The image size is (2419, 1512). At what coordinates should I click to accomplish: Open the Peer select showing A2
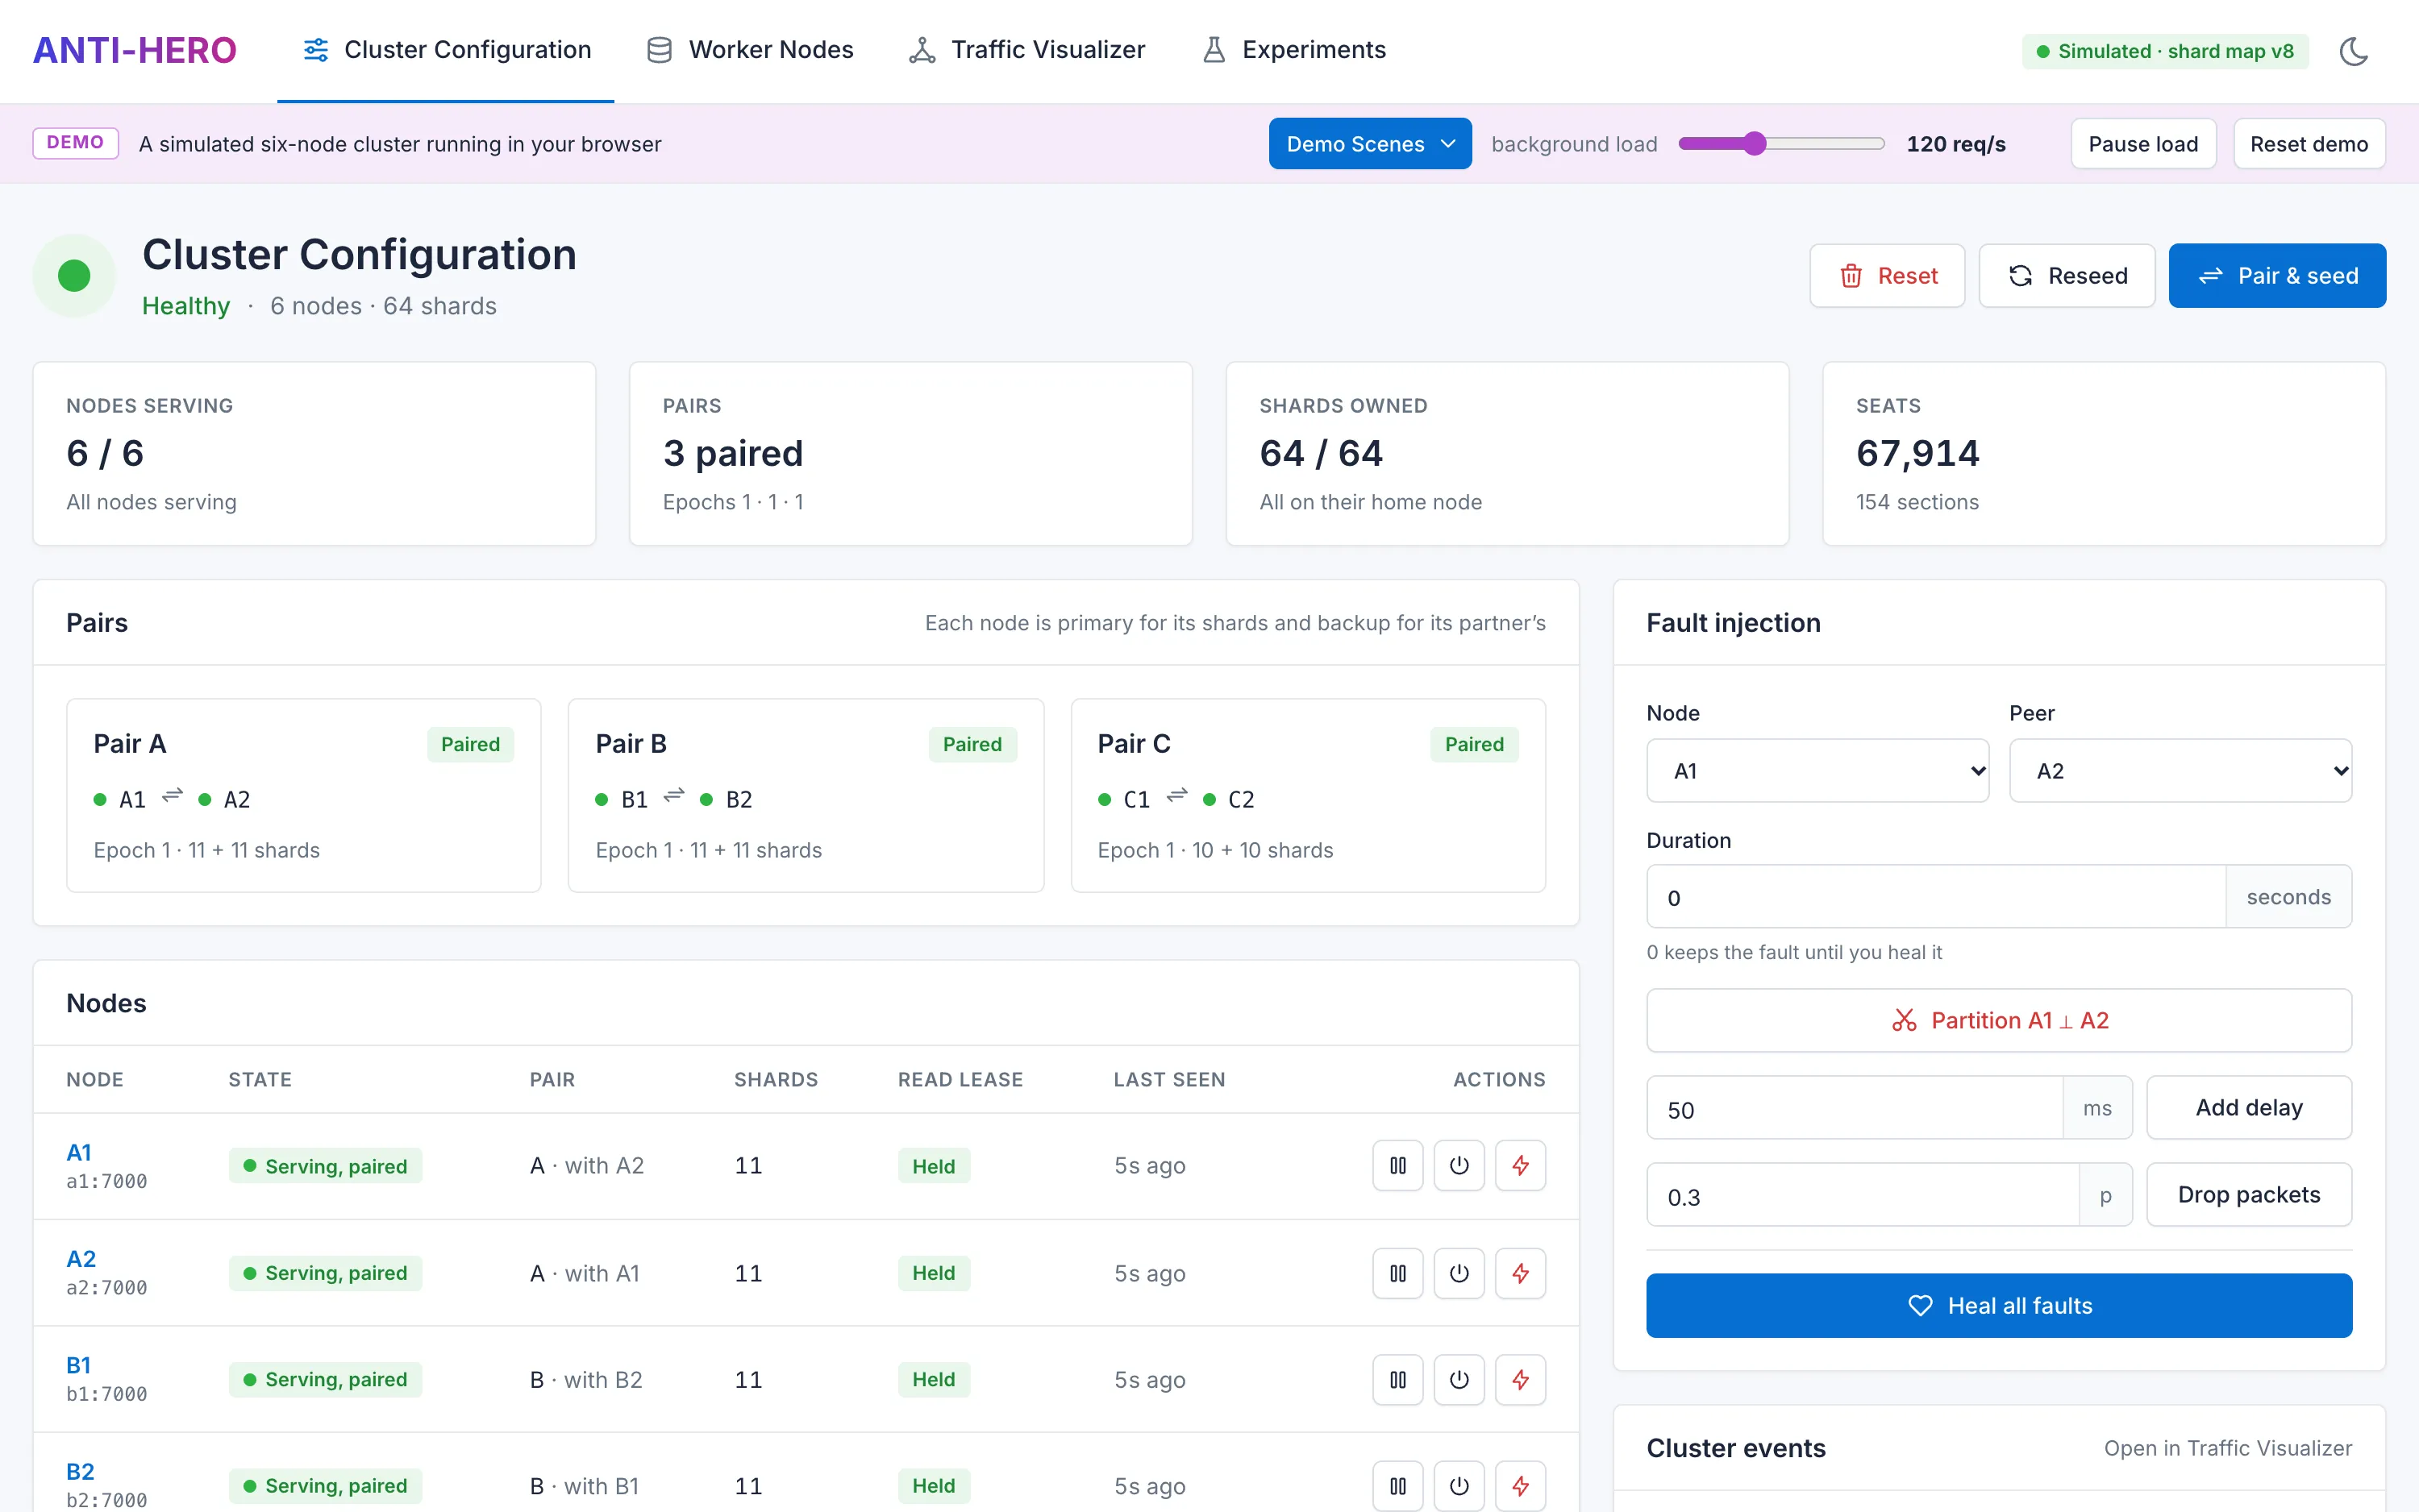pos(2180,770)
